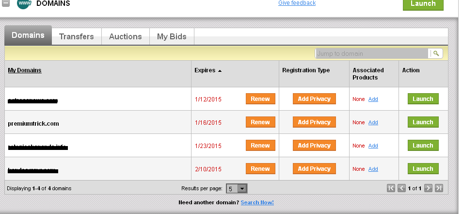The image size is (463, 214).
Task: Click the search magnifier icon
Action: click(435, 53)
